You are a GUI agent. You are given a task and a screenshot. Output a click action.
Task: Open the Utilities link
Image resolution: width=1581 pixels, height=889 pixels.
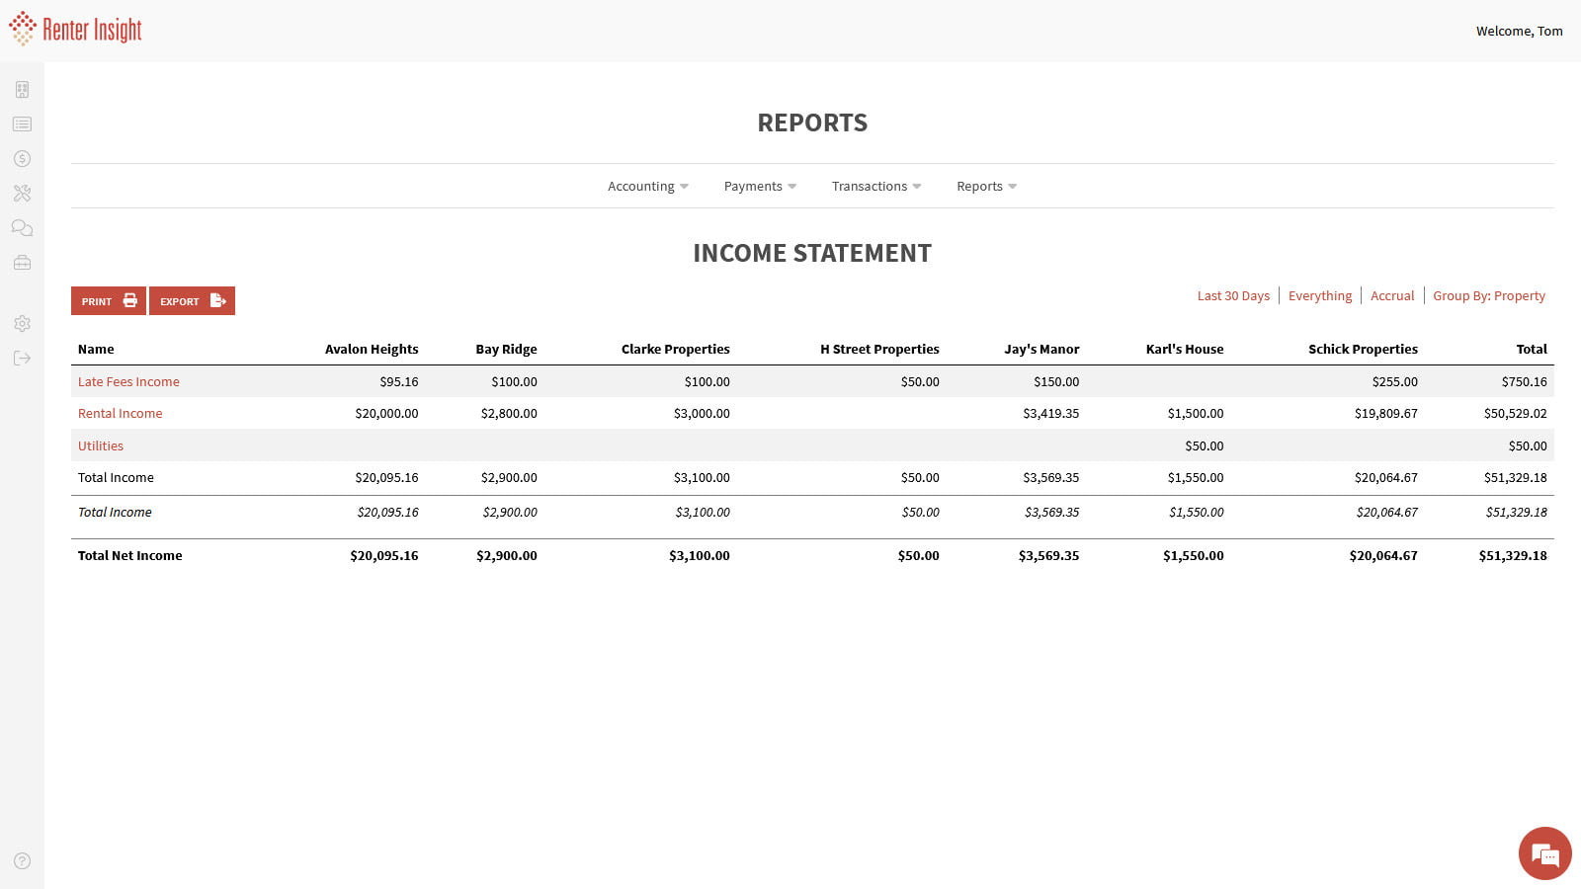[101, 446]
